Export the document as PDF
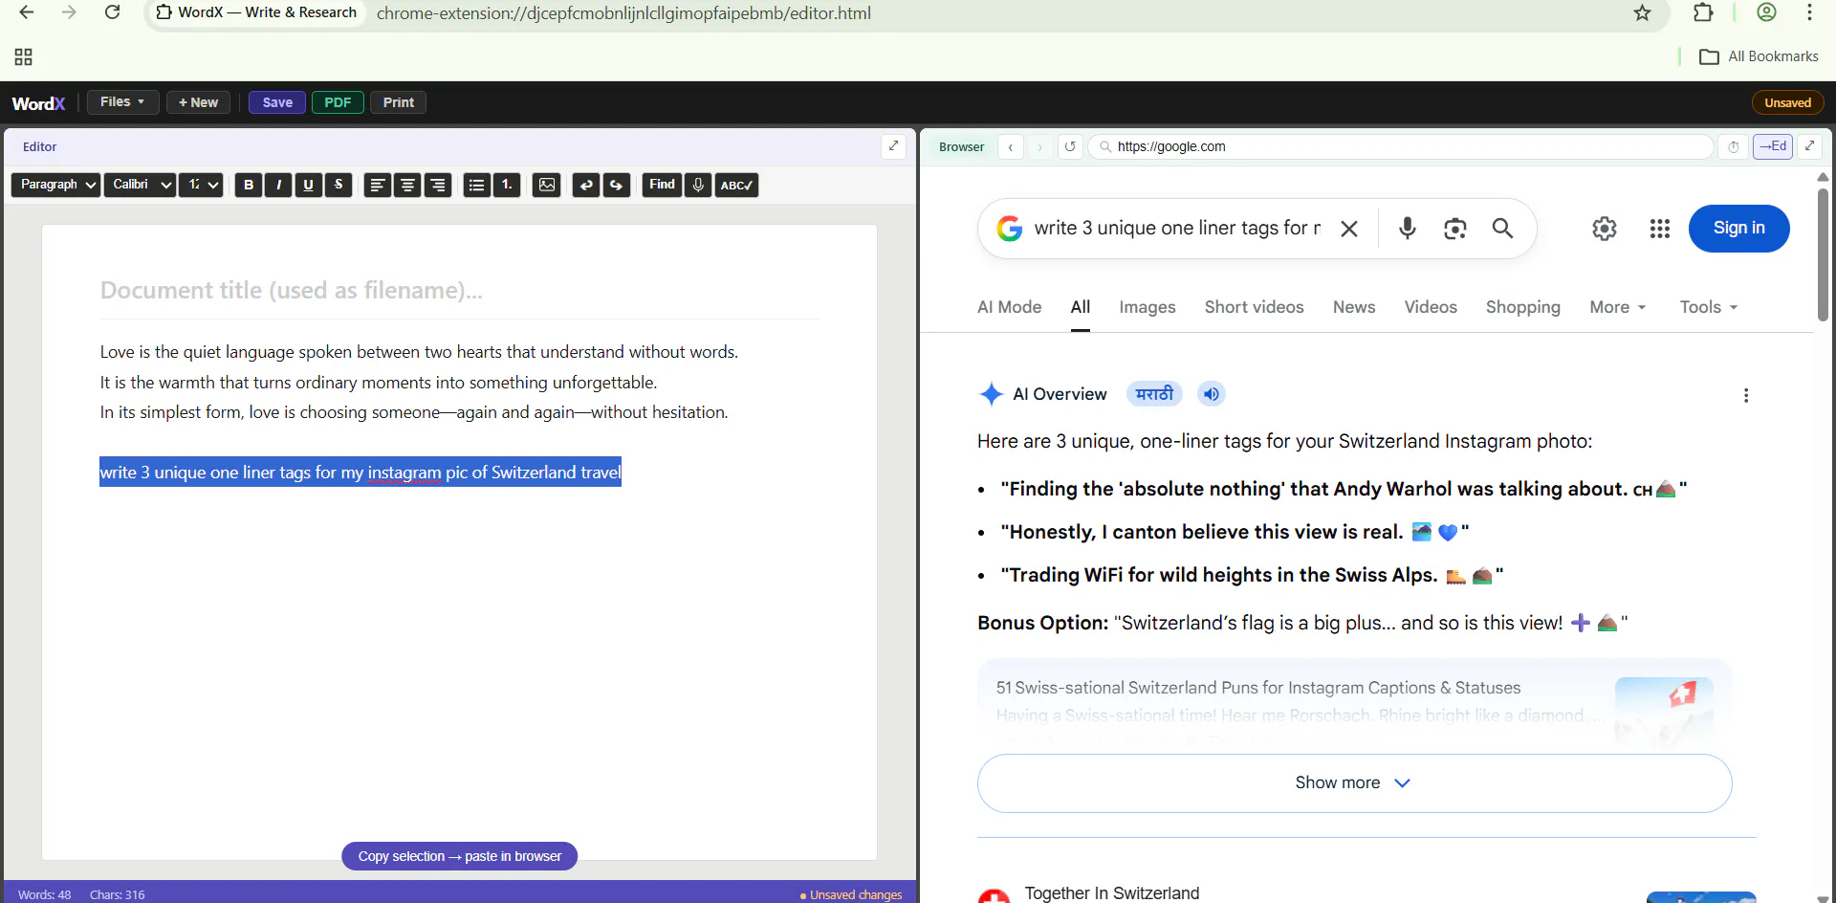The height and width of the screenshot is (903, 1836). [338, 102]
